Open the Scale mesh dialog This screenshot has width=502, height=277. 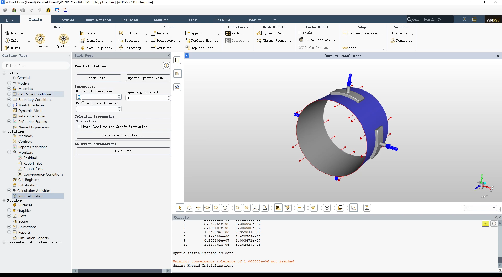coord(90,33)
